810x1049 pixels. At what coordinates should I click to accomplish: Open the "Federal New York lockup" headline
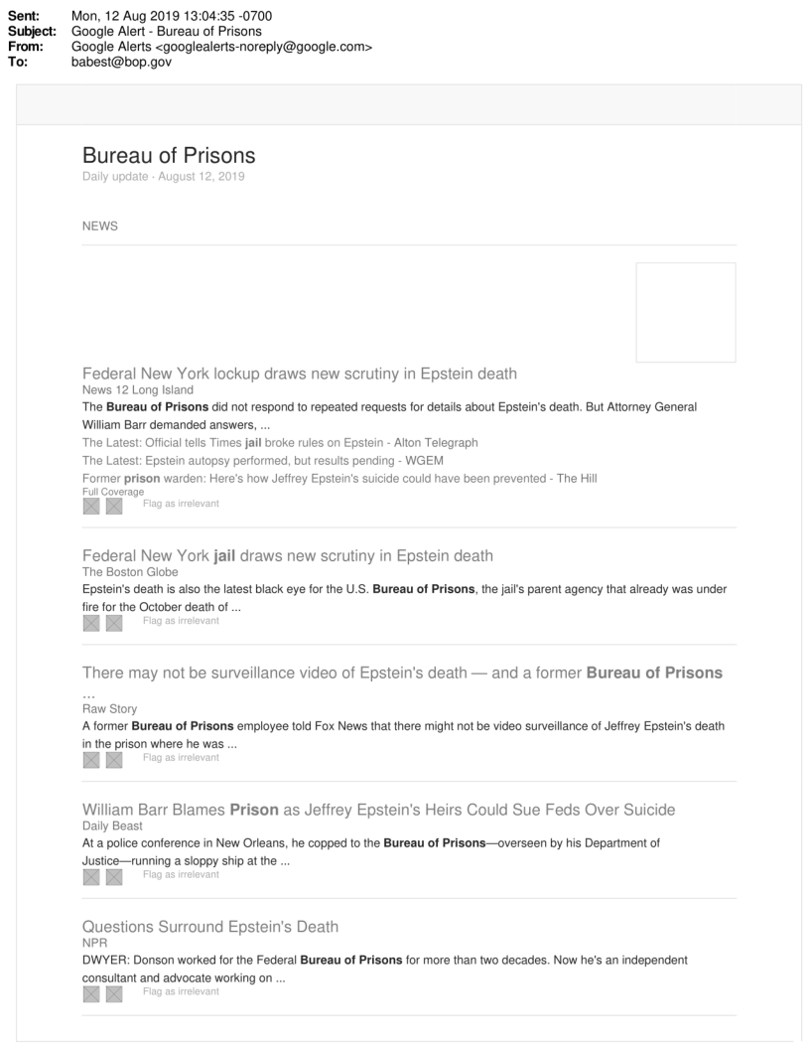pos(299,374)
